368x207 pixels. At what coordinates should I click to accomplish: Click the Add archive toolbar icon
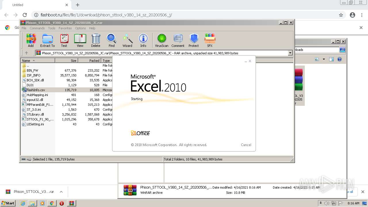point(31,40)
